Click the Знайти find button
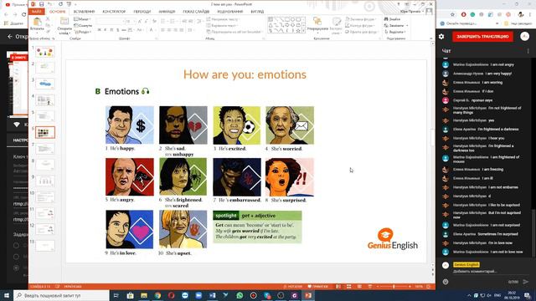The height and width of the screenshot is (301, 536). pos(392,19)
